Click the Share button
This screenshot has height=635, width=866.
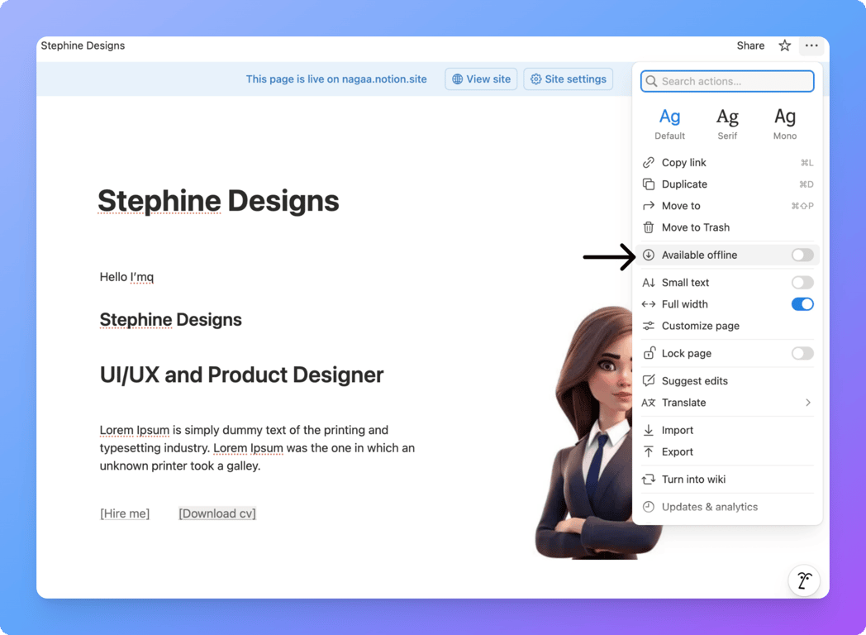point(750,45)
